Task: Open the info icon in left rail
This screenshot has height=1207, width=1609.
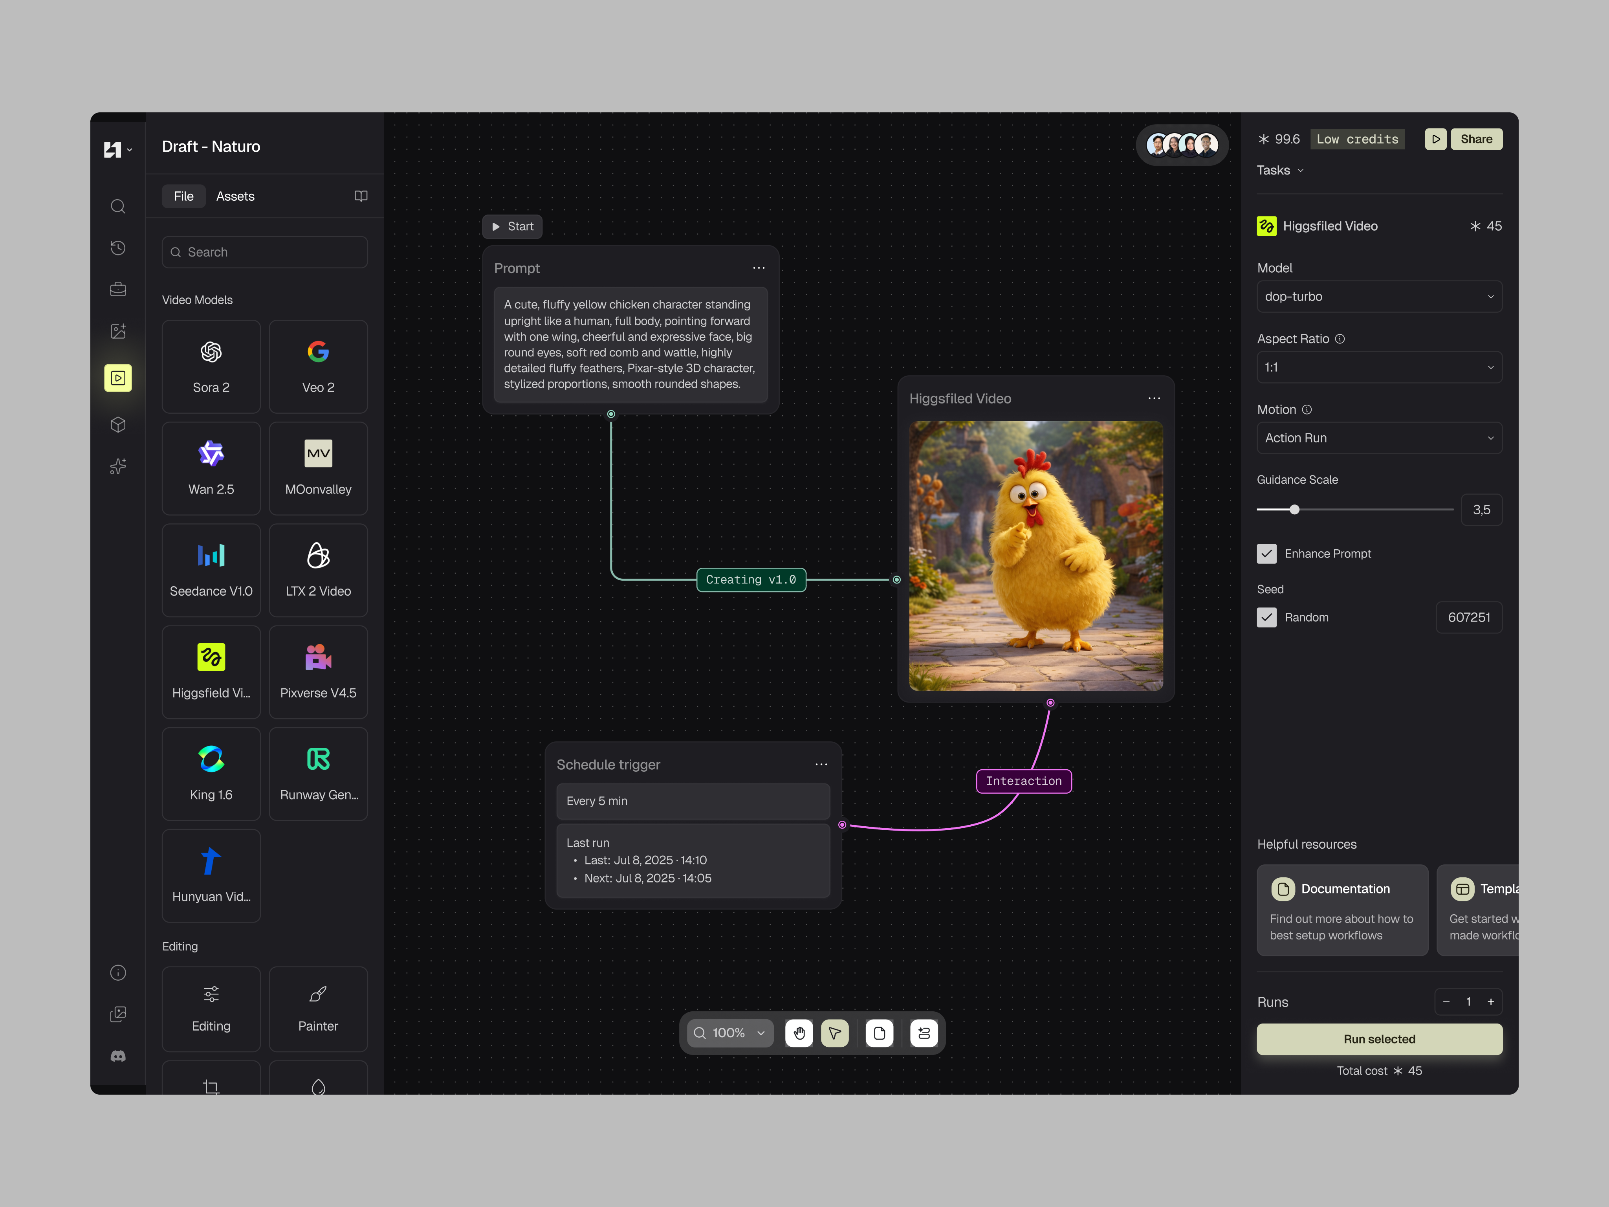Action: click(118, 973)
